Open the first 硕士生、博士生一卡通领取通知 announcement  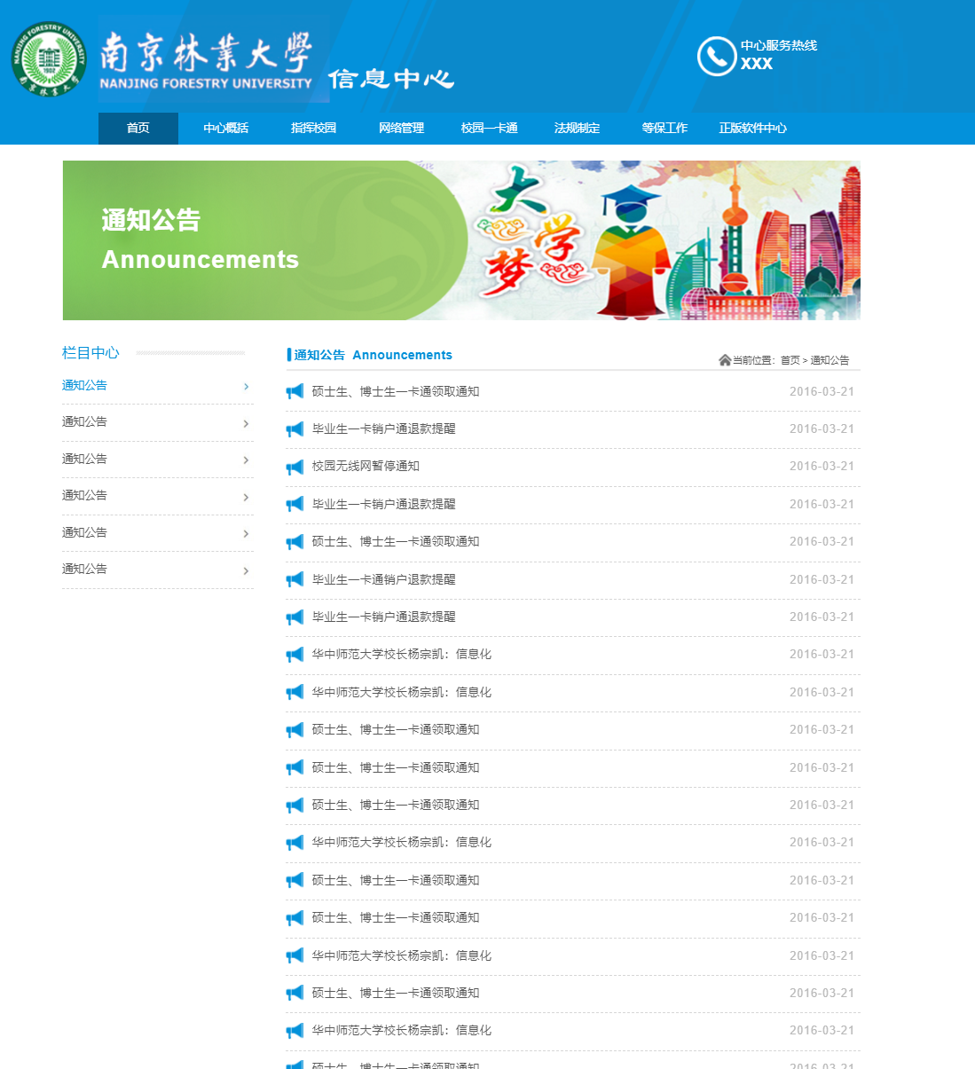(x=396, y=391)
